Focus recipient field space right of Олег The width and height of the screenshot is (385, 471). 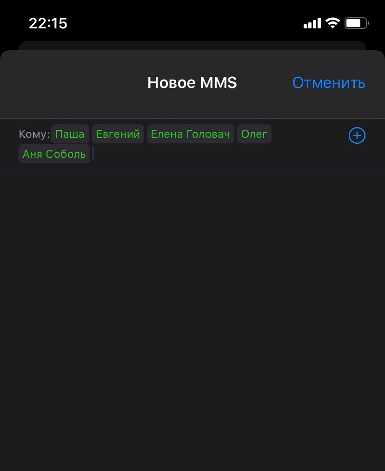click(309, 134)
